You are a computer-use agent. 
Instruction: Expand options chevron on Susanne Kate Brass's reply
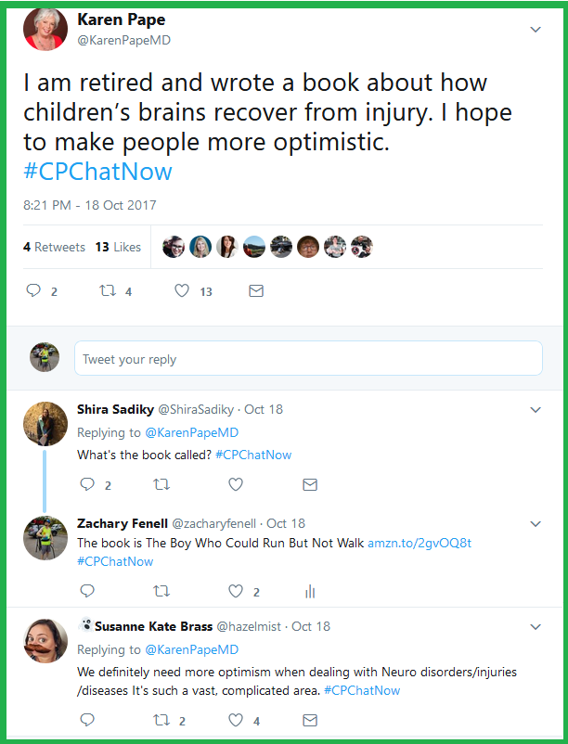point(536,627)
